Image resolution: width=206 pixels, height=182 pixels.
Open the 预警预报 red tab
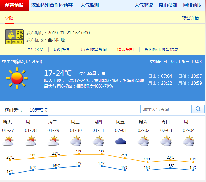click(x=14, y=5)
